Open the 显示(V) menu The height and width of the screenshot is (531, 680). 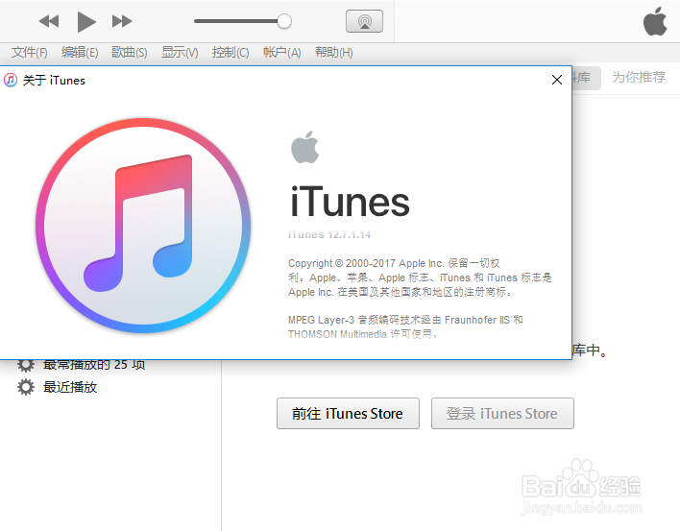tap(180, 53)
